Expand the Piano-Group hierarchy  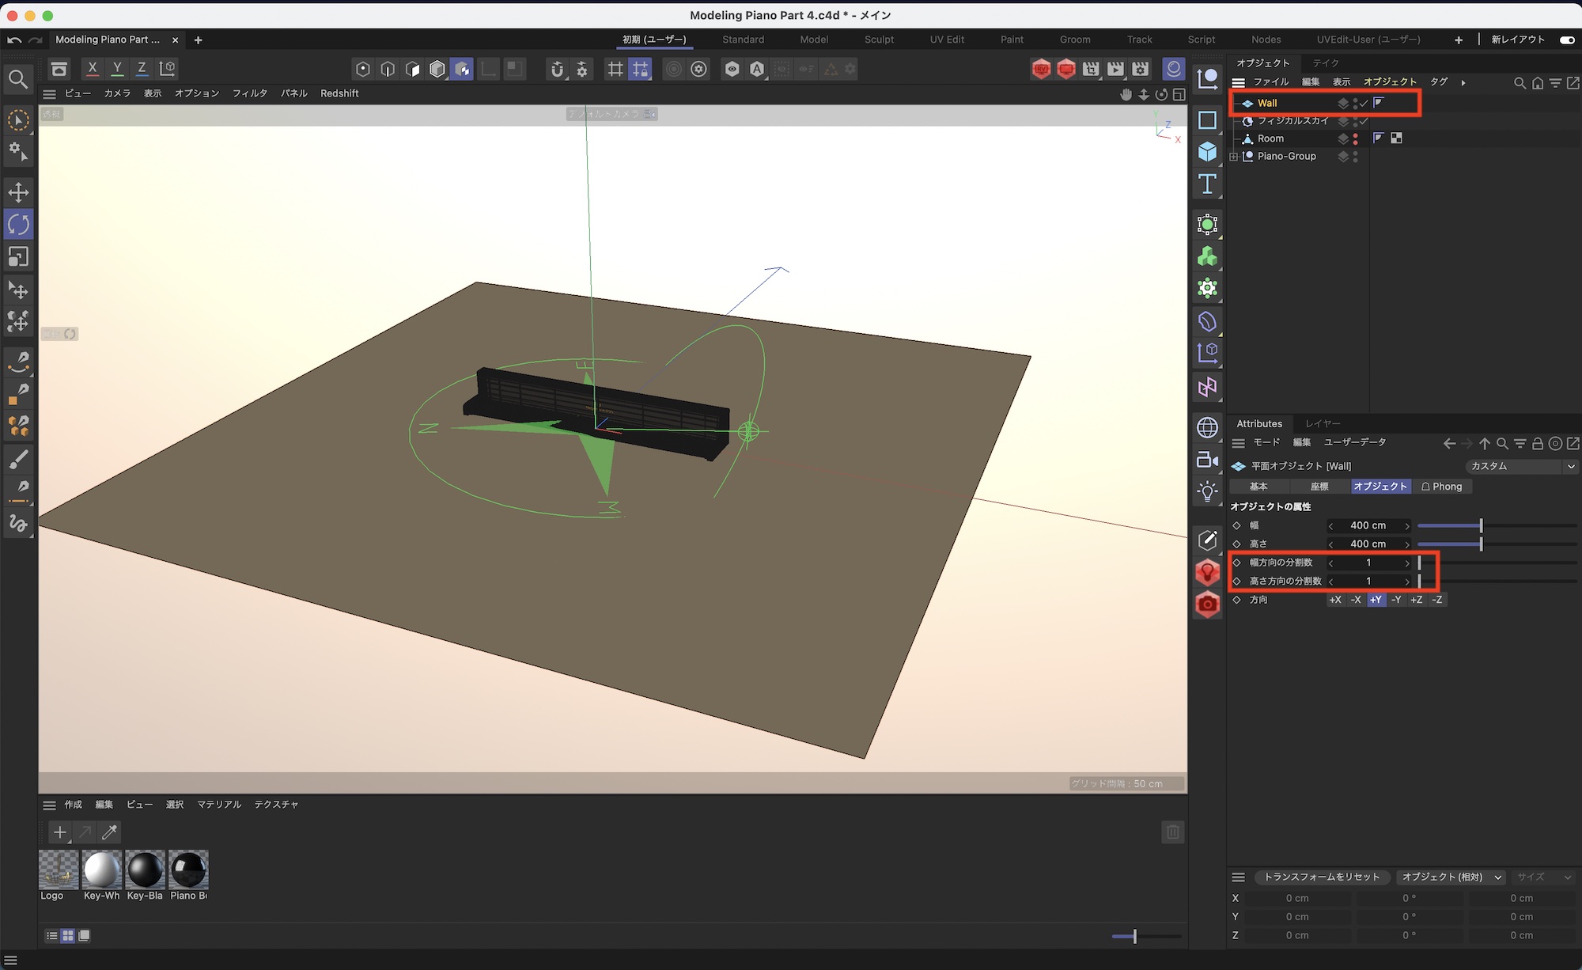(1234, 157)
